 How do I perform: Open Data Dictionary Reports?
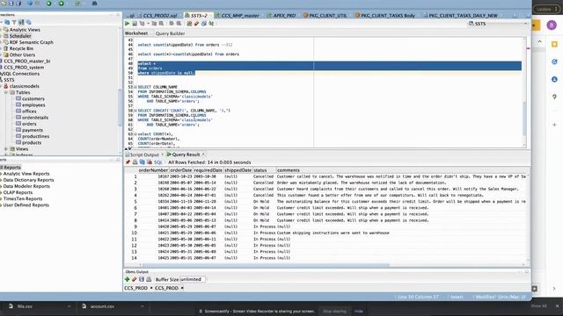tap(28, 180)
